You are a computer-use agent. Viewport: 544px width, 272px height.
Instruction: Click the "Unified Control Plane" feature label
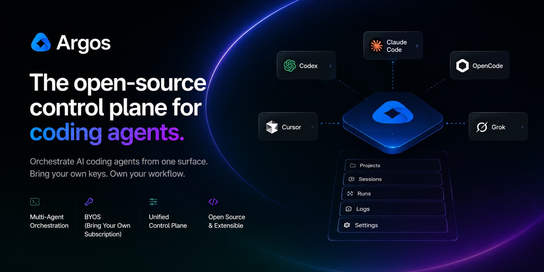(168, 221)
